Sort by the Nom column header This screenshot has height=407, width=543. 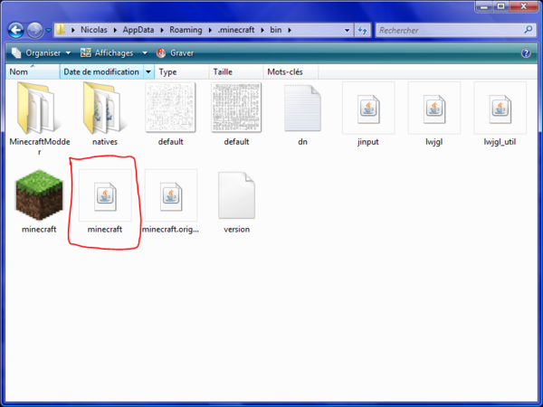click(x=33, y=72)
